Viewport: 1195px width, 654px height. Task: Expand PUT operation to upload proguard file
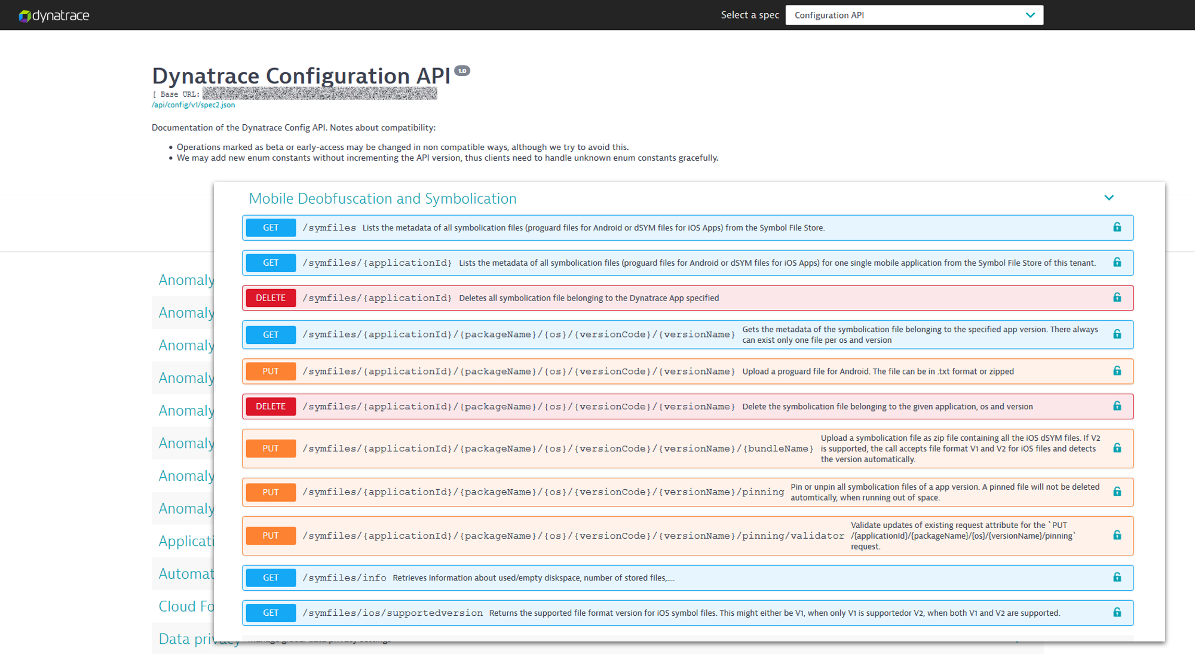(x=687, y=371)
